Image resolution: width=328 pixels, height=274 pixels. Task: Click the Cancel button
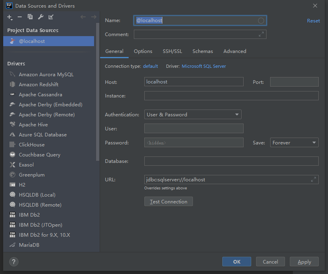tap(270, 262)
